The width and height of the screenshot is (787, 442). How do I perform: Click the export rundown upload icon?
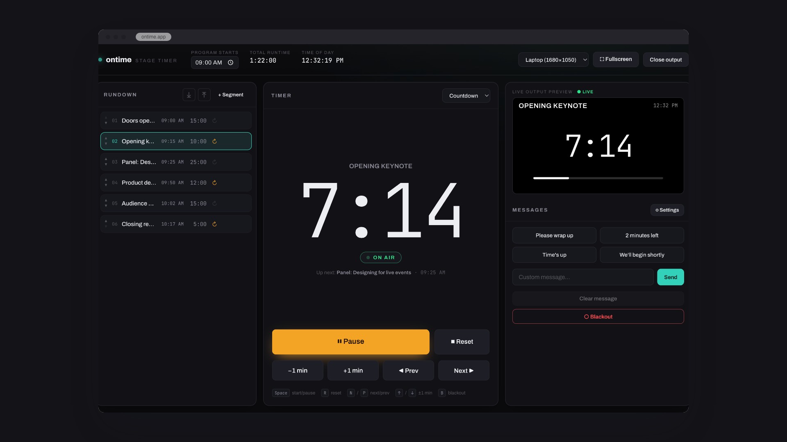[204, 95]
